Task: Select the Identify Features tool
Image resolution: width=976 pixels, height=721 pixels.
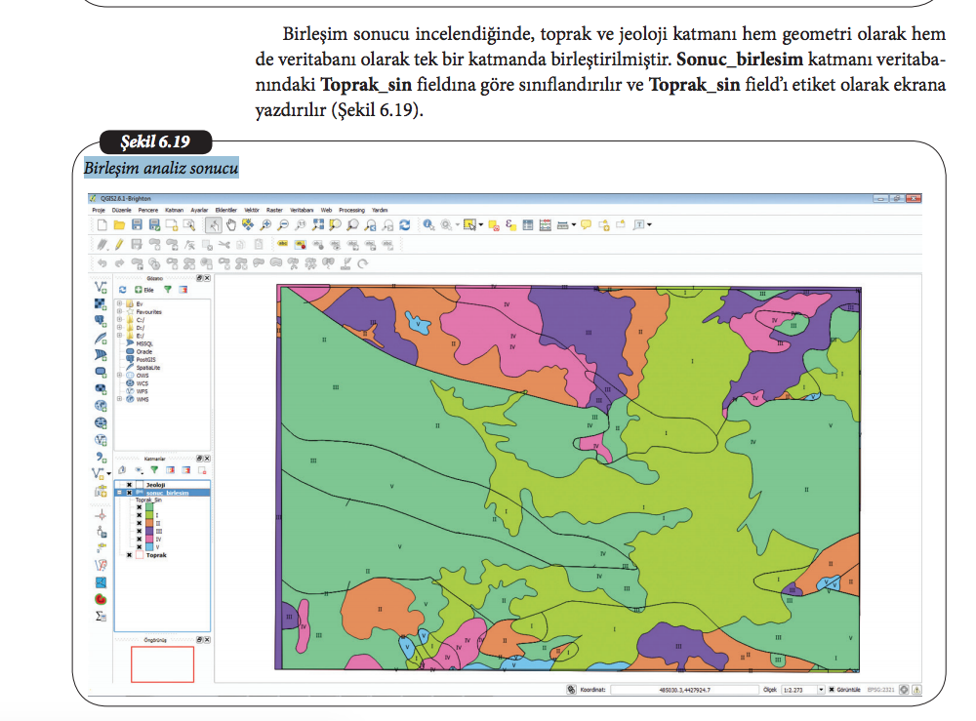Action: tap(429, 225)
